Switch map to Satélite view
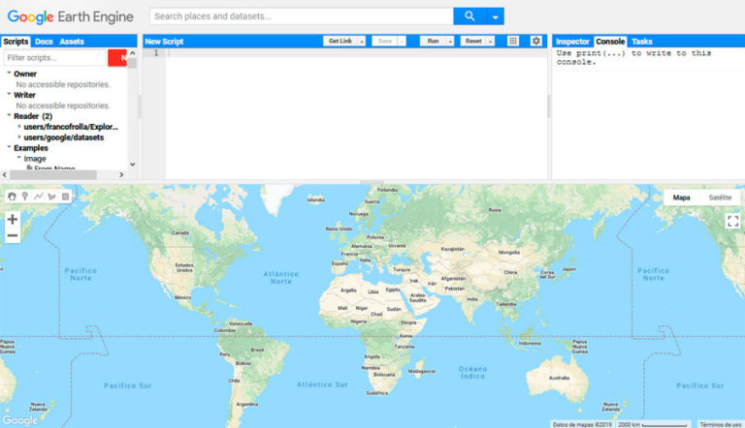 (x=720, y=198)
